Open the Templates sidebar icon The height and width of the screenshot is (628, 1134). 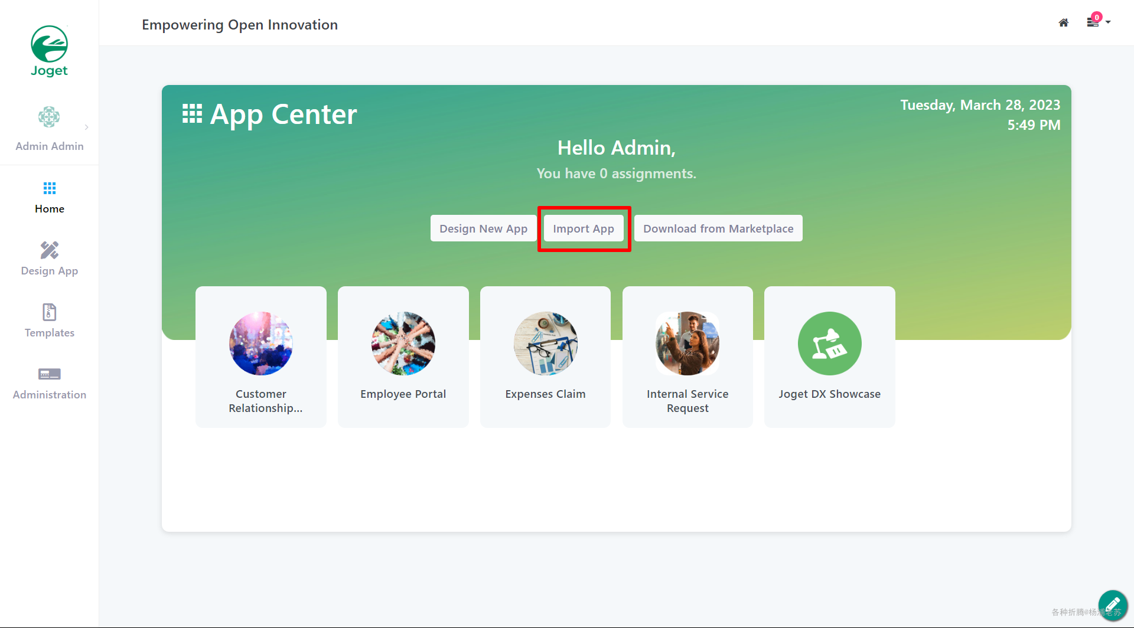(50, 312)
